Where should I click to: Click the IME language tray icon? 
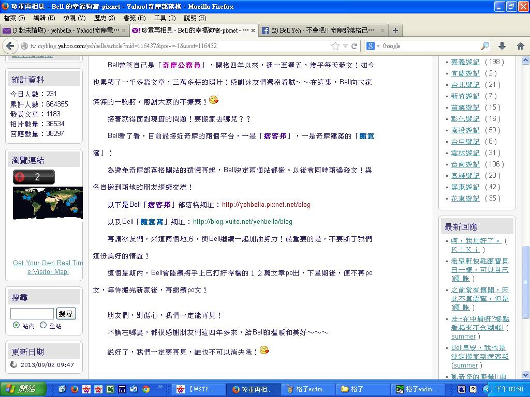click(461, 389)
